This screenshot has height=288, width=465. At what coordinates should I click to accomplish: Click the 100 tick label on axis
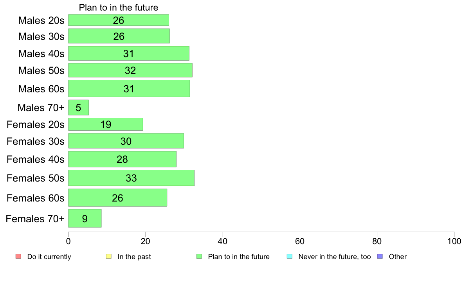click(x=454, y=241)
